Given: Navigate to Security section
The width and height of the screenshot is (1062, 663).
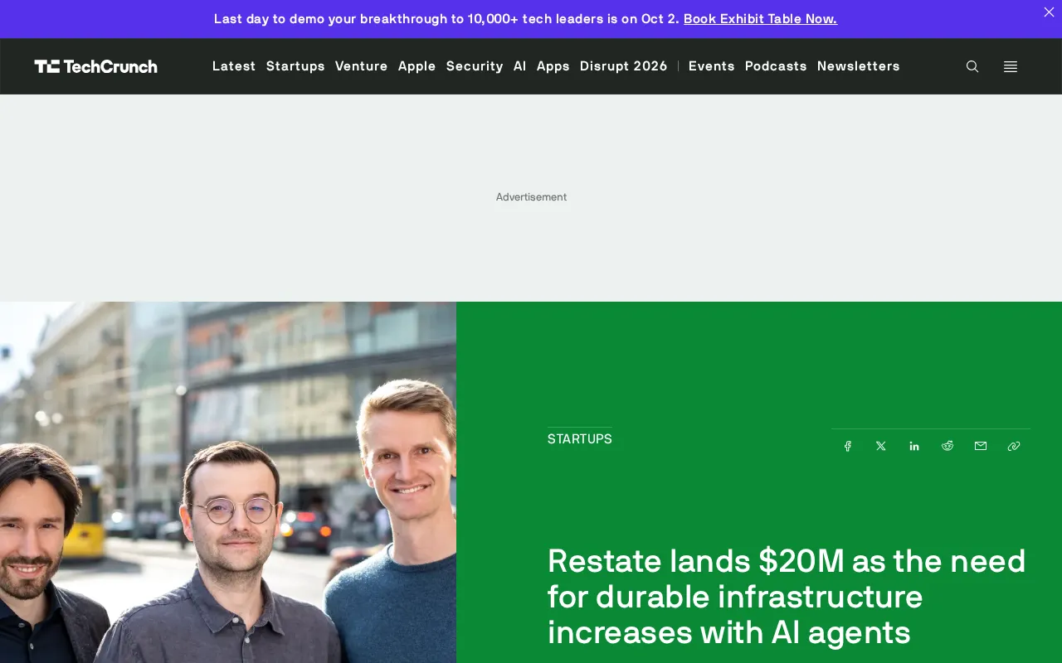Looking at the screenshot, I should click(x=475, y=66).
